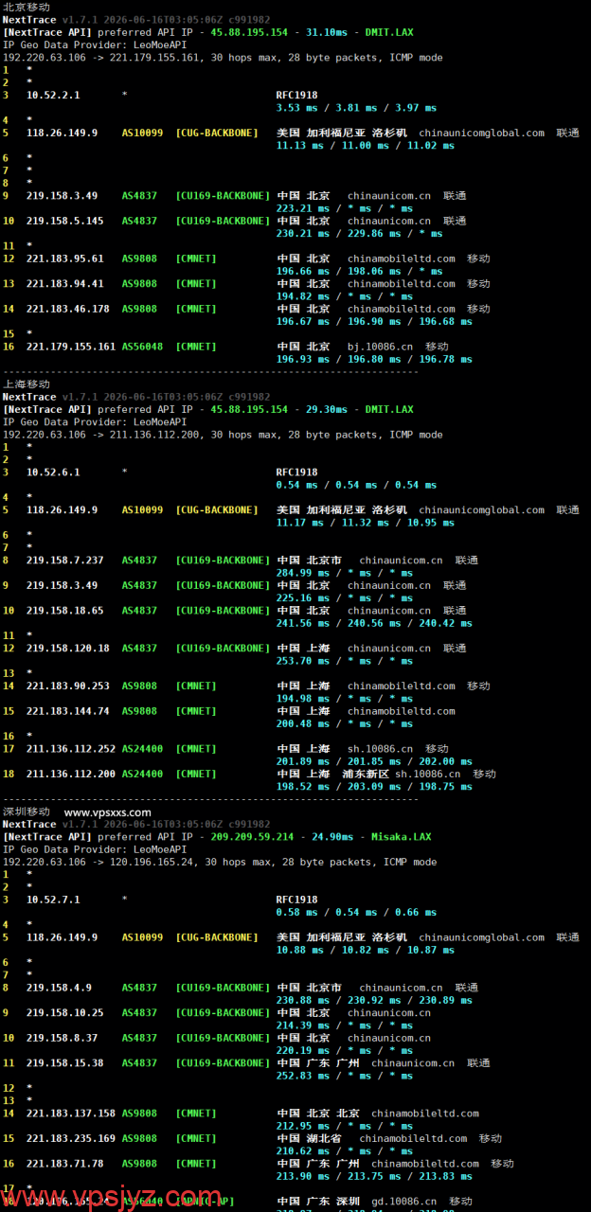Click latency 213.90 ms / 213.75 ms / 213.83 ms
The image size is (591, 1212).
(x=374, y=1176)
